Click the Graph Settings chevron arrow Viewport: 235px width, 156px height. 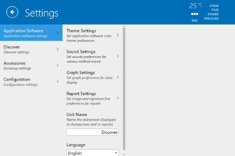[x=118, y=77]
